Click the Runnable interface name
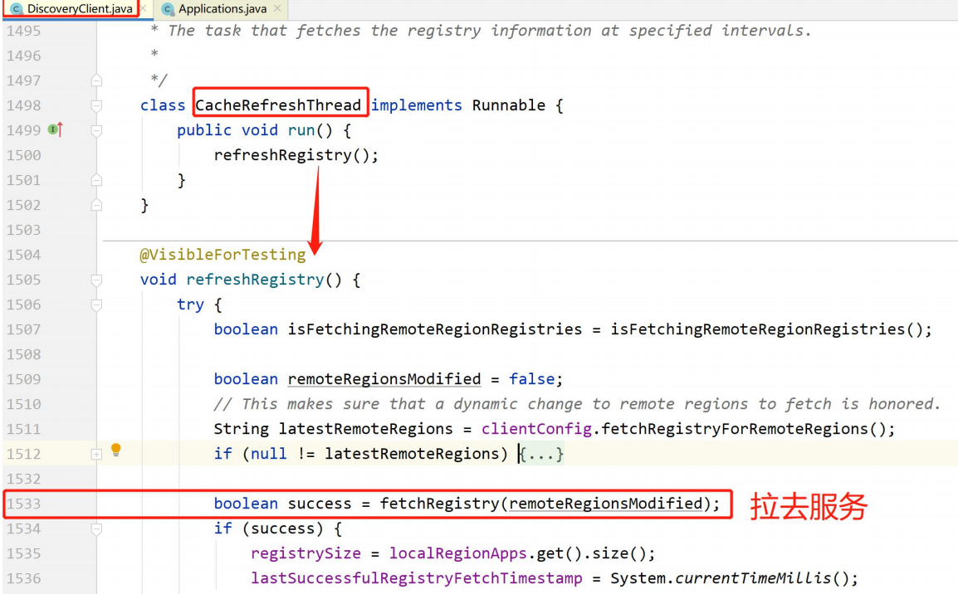Image resolution: width=958 pixels, height=594 pixels. point(508,105)
